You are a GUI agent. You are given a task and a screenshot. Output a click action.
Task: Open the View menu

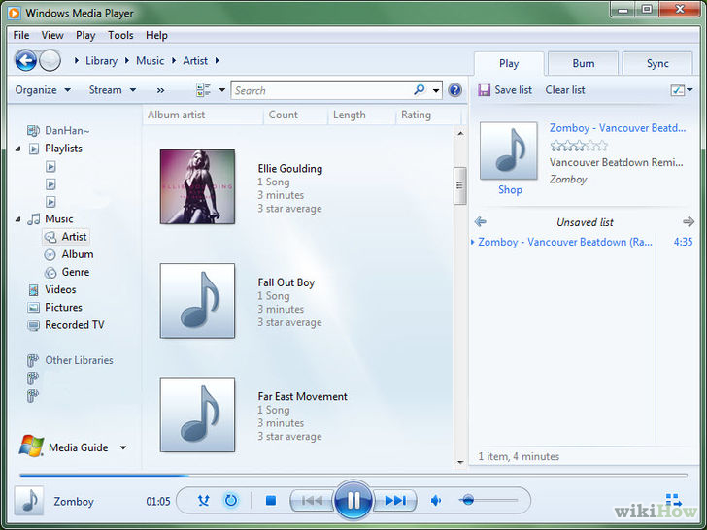[x=52, y=35]
